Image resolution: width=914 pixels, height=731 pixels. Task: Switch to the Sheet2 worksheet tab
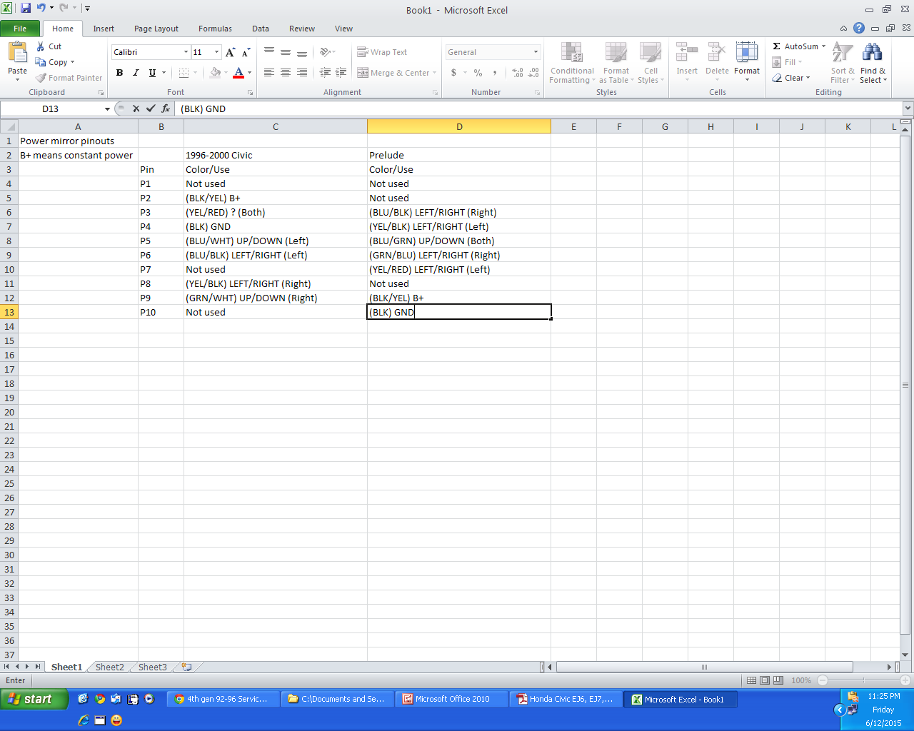tap(110, 667)
